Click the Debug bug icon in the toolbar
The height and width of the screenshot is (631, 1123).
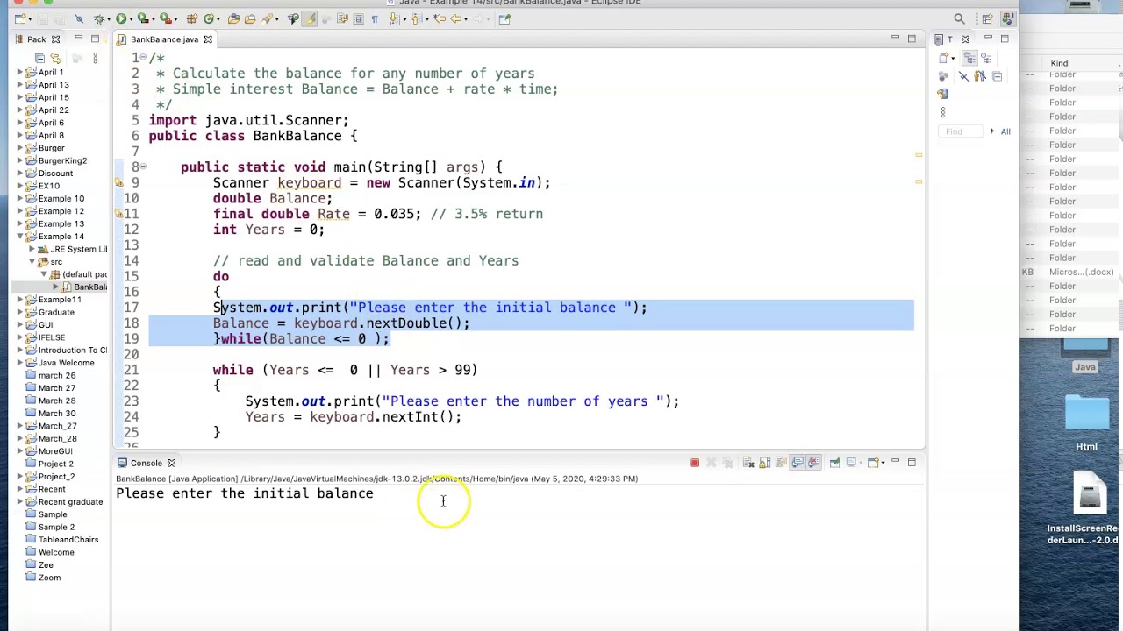pos(100,18)
